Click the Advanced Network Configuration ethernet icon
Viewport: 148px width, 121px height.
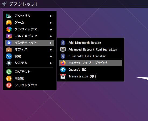(63, 49)
